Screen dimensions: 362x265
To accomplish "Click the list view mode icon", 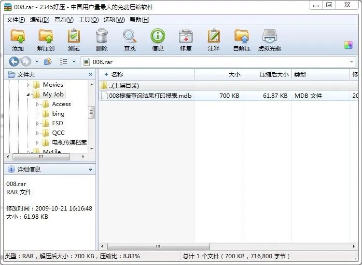I will pyautogui.click(x=64, y=62).
